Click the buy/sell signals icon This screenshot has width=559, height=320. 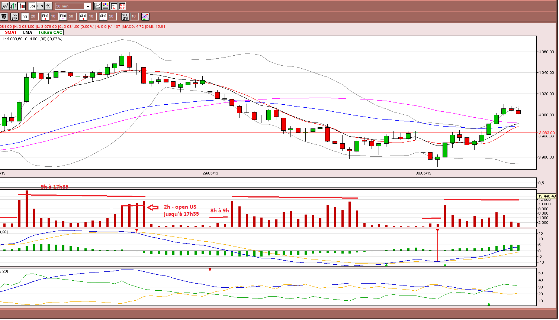(x=145, y=16)
